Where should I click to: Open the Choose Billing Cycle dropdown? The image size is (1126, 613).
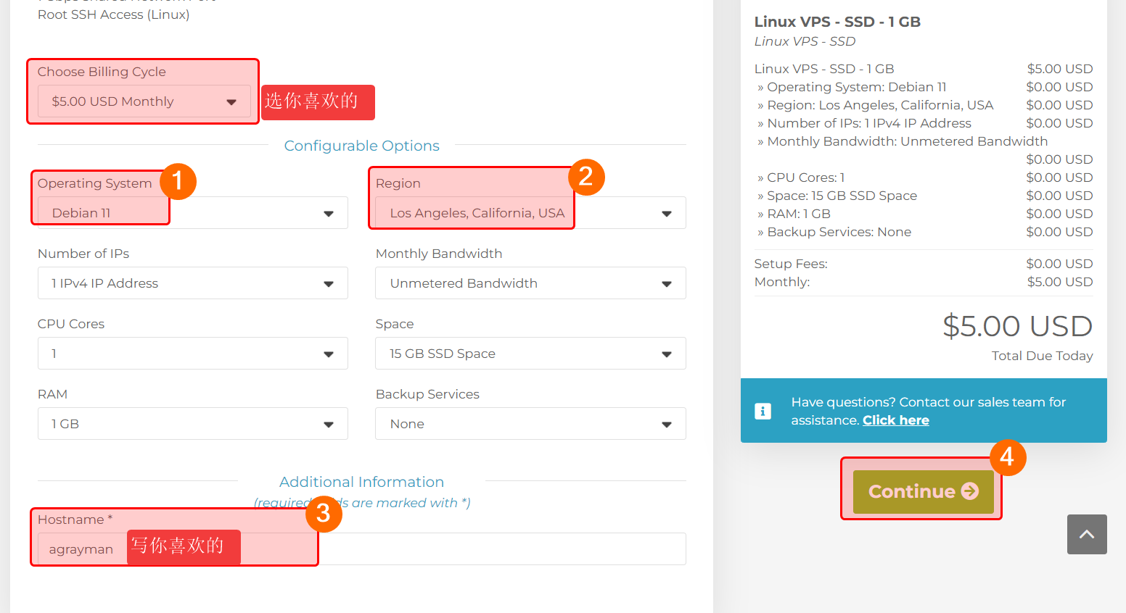click(x=144, y=101)
